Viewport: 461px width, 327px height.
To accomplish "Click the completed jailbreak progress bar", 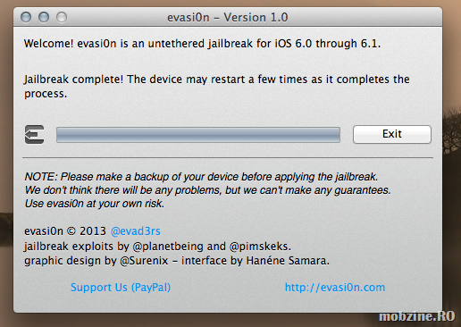I will pos(198,135).
